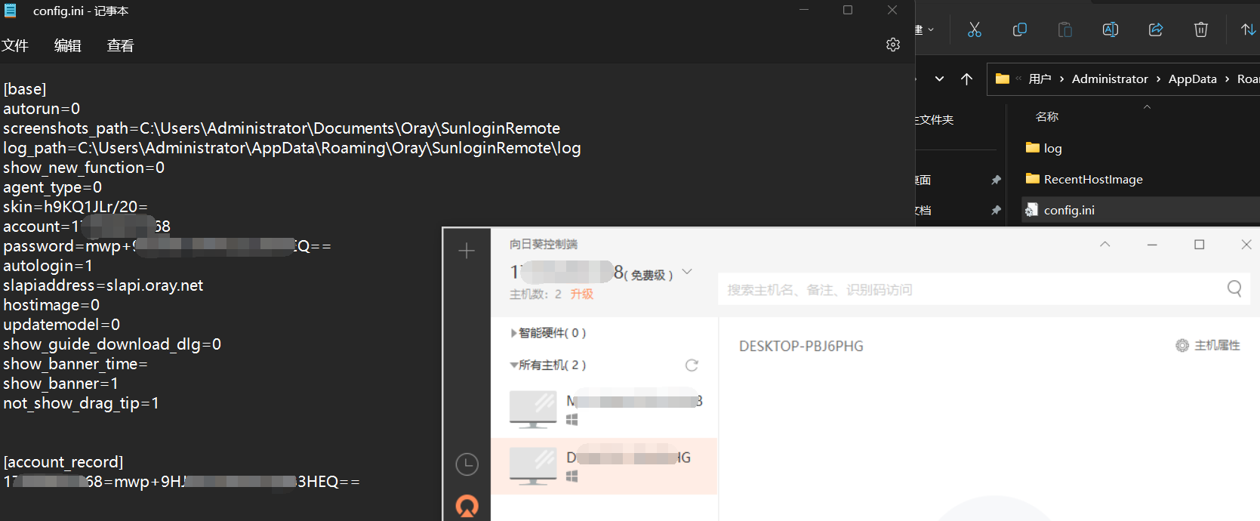Click the slapiaddress=slapi.oray.net line

click(x=103, y=285)
